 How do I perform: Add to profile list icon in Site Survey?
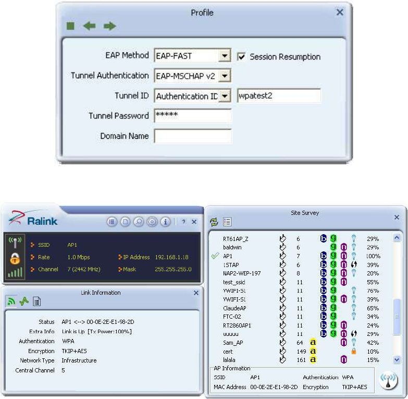point(227,222)
